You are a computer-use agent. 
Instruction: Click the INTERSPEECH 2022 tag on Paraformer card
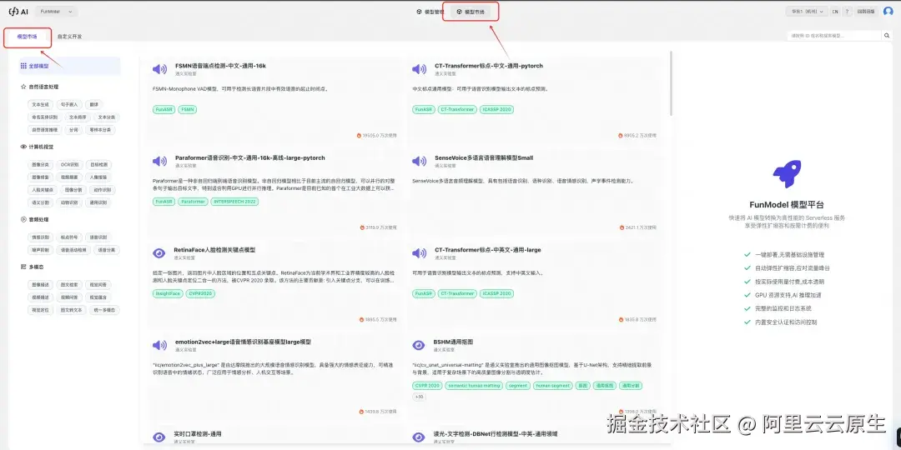(234, 202)
